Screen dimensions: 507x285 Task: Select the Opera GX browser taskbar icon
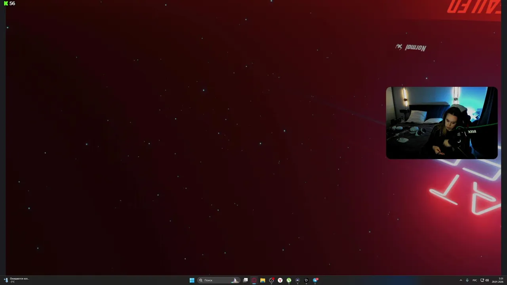[x=254, y=280]
